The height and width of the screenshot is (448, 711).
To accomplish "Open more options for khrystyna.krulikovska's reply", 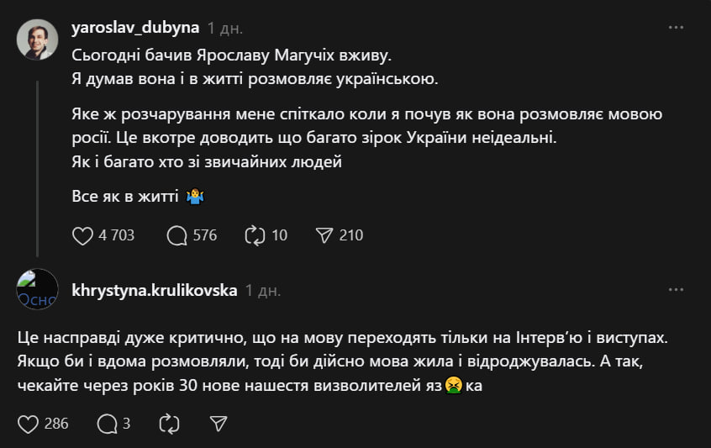I will (676, 289).
